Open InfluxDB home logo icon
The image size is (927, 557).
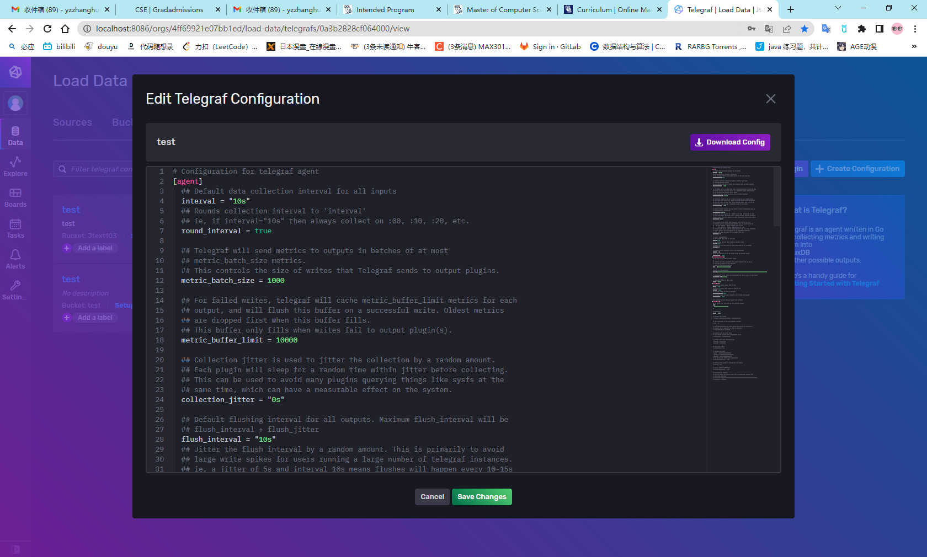point(15,72)
